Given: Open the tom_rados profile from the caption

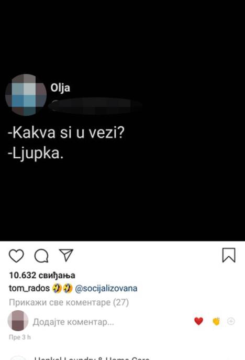Looking at the screenshot, I should (x=29, y=288).
